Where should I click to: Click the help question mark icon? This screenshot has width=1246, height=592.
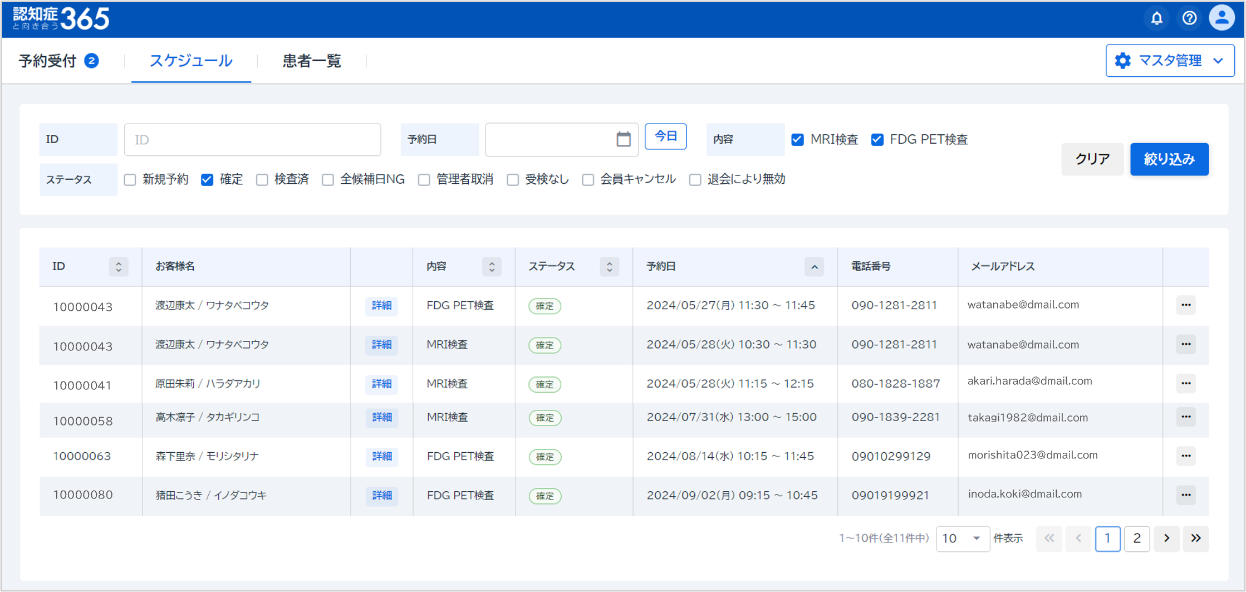(1189, 18)
